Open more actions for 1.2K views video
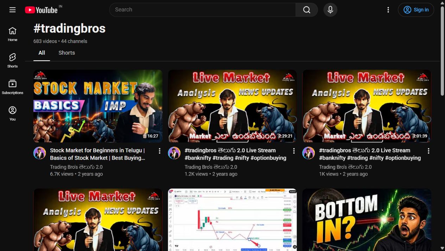Viewport: 445px width, 251px height. [294, 151]
